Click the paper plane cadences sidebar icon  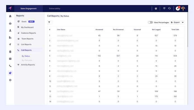pyautogui.click(x=10, y=44)
